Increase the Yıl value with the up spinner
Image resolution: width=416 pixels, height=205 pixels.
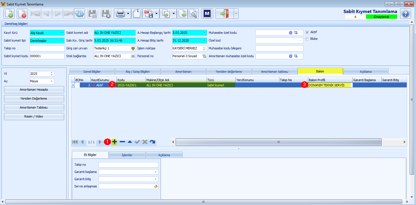coord(52,72)
